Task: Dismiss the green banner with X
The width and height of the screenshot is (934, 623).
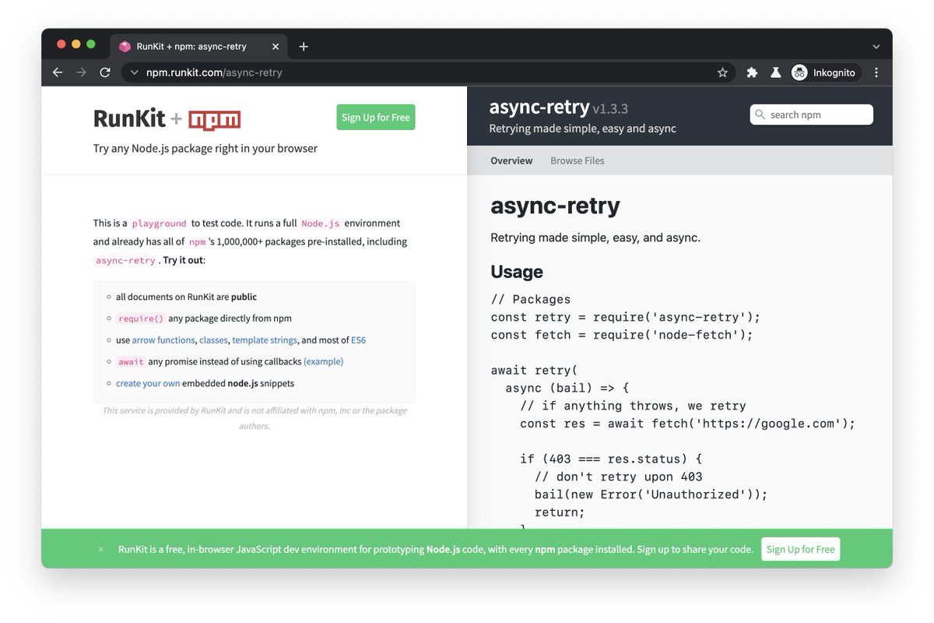Action: 101,549
